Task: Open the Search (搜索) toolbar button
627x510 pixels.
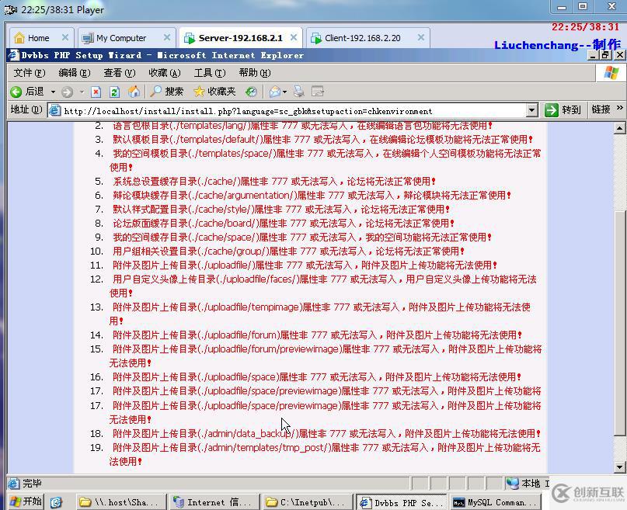Action: coord(166,92)
